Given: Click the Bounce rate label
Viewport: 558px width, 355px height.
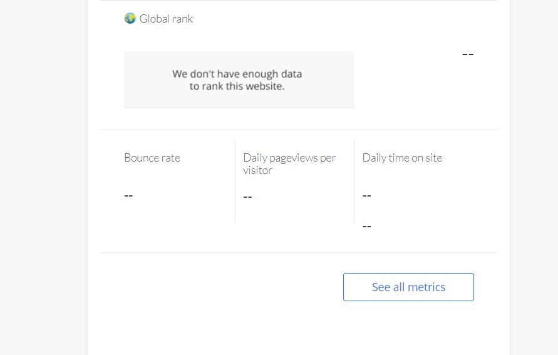Looking at the screenshot, I should click(x=152, y=158).
